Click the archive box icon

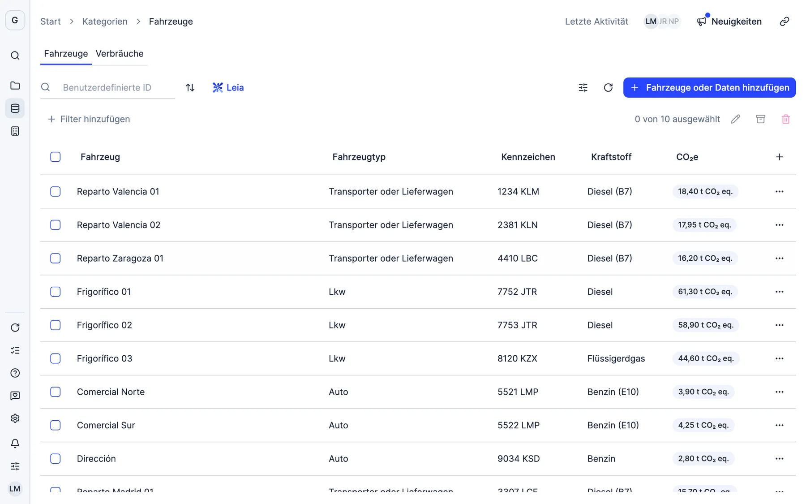(760, 119)
